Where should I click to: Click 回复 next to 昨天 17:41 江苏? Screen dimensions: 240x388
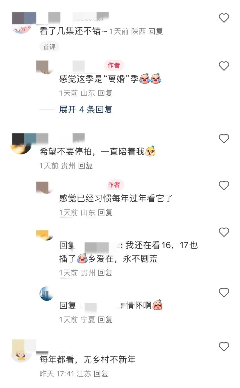coord(101,374)
